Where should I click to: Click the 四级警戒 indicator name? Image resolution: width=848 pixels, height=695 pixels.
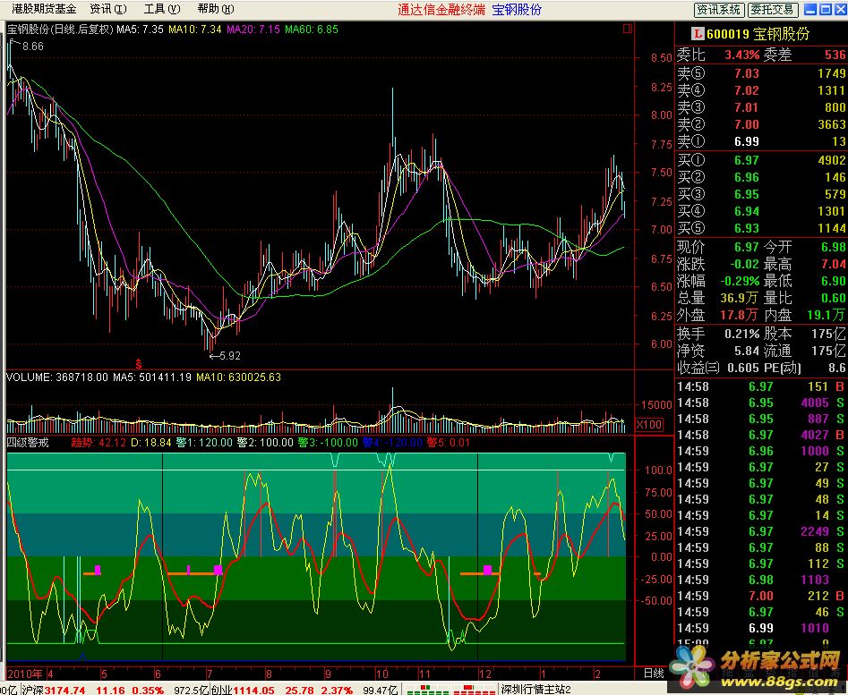click(x=28, y=443)
